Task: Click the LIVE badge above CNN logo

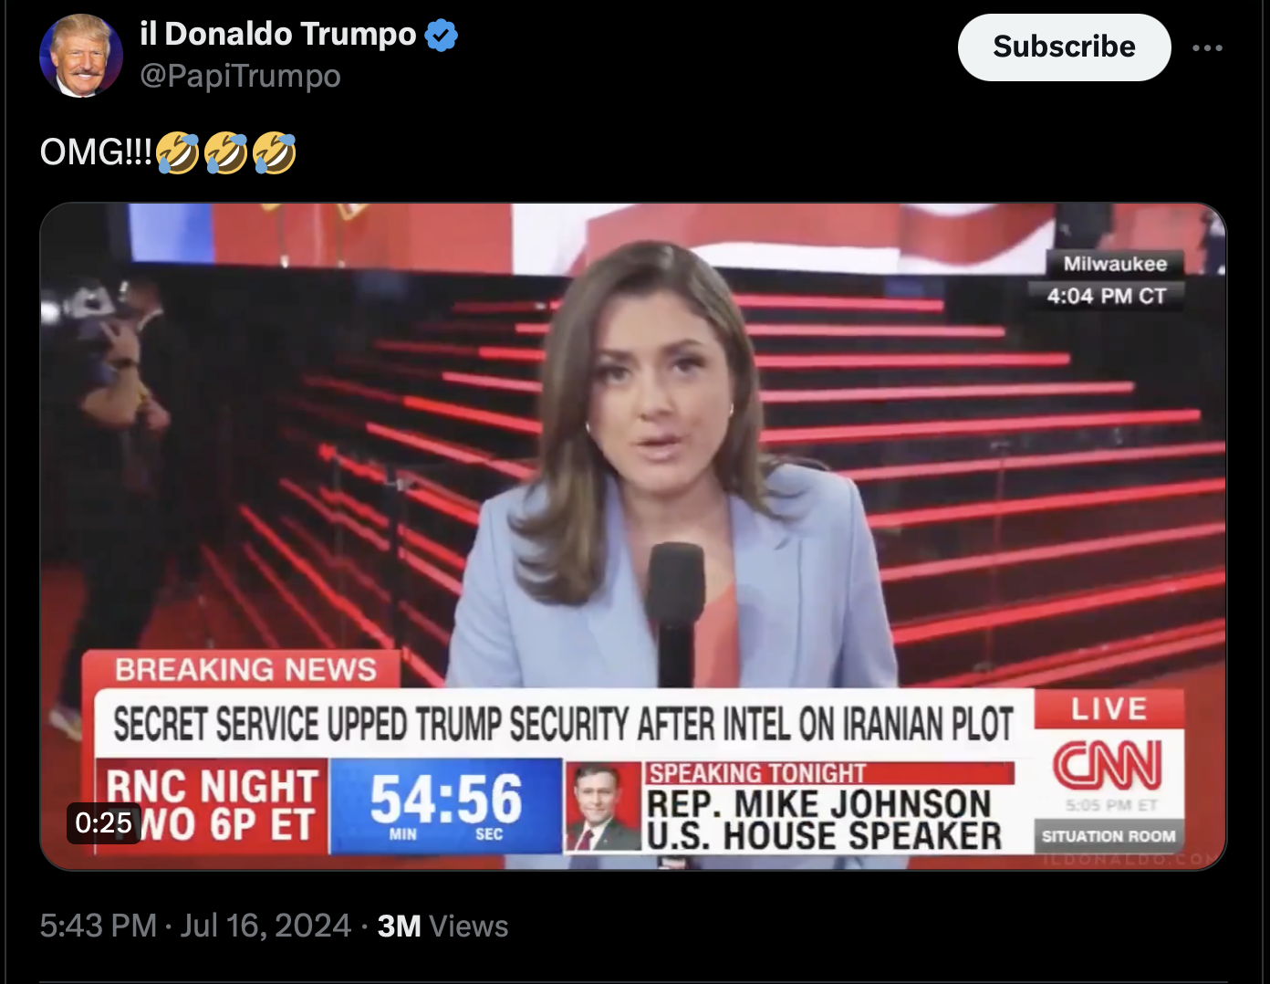Action: [x=1109, y=708]
